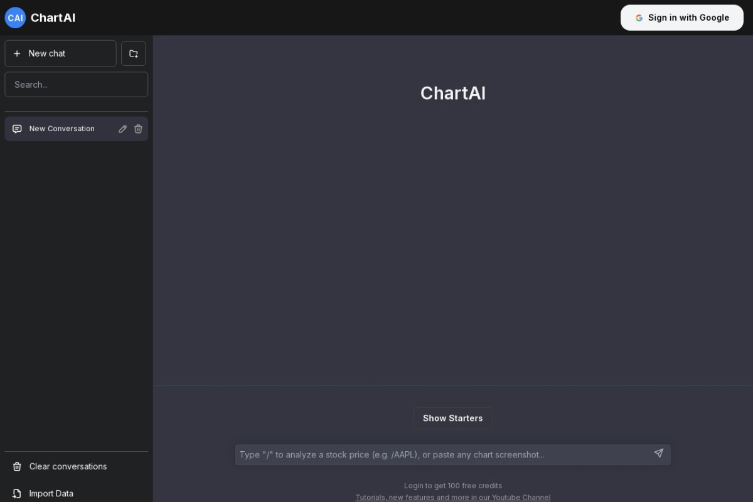Screen dimensions: 753x502
Task: Click the plus icon to start a new chat
Action: (x=18, y=53)
